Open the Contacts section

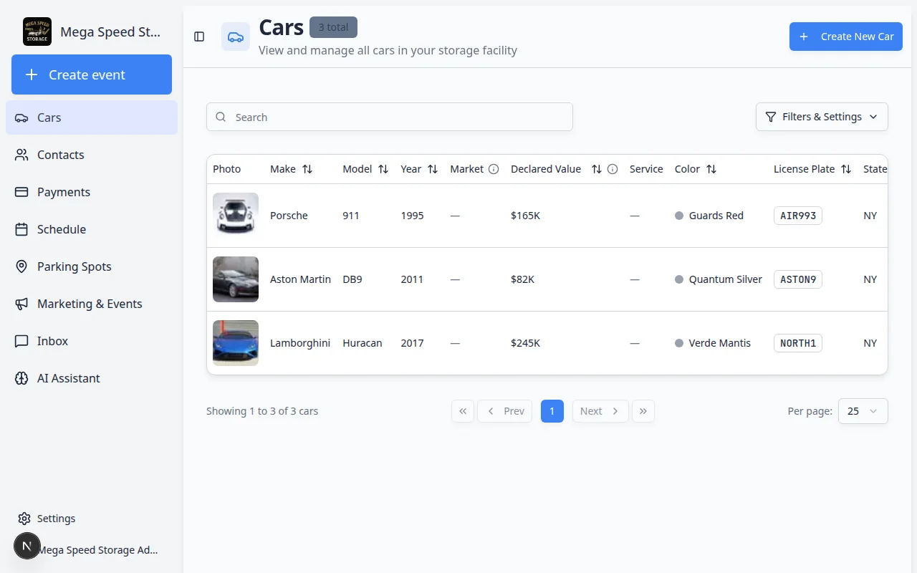[92, 155]
